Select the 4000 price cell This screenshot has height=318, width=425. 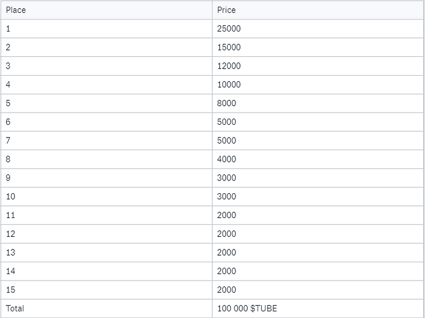pos(318,159)
